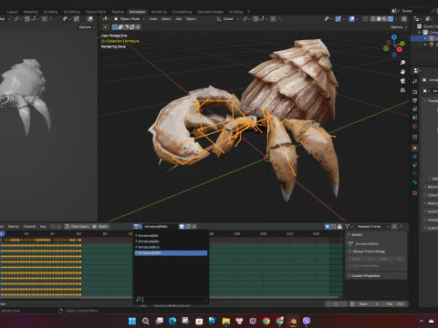The height and width of the screenshot is (328, 438).
Task: Open the Object Mode dropdown
Action: (130, 19)
